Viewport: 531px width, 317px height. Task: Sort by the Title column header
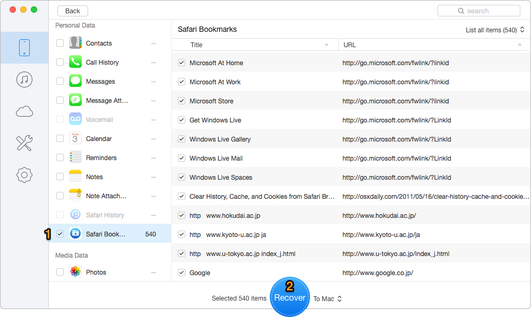pyautogui.click(x=255, y=45)
